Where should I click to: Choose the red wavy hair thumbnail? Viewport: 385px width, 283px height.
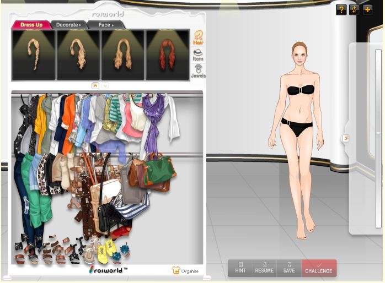tap(168, 55)
